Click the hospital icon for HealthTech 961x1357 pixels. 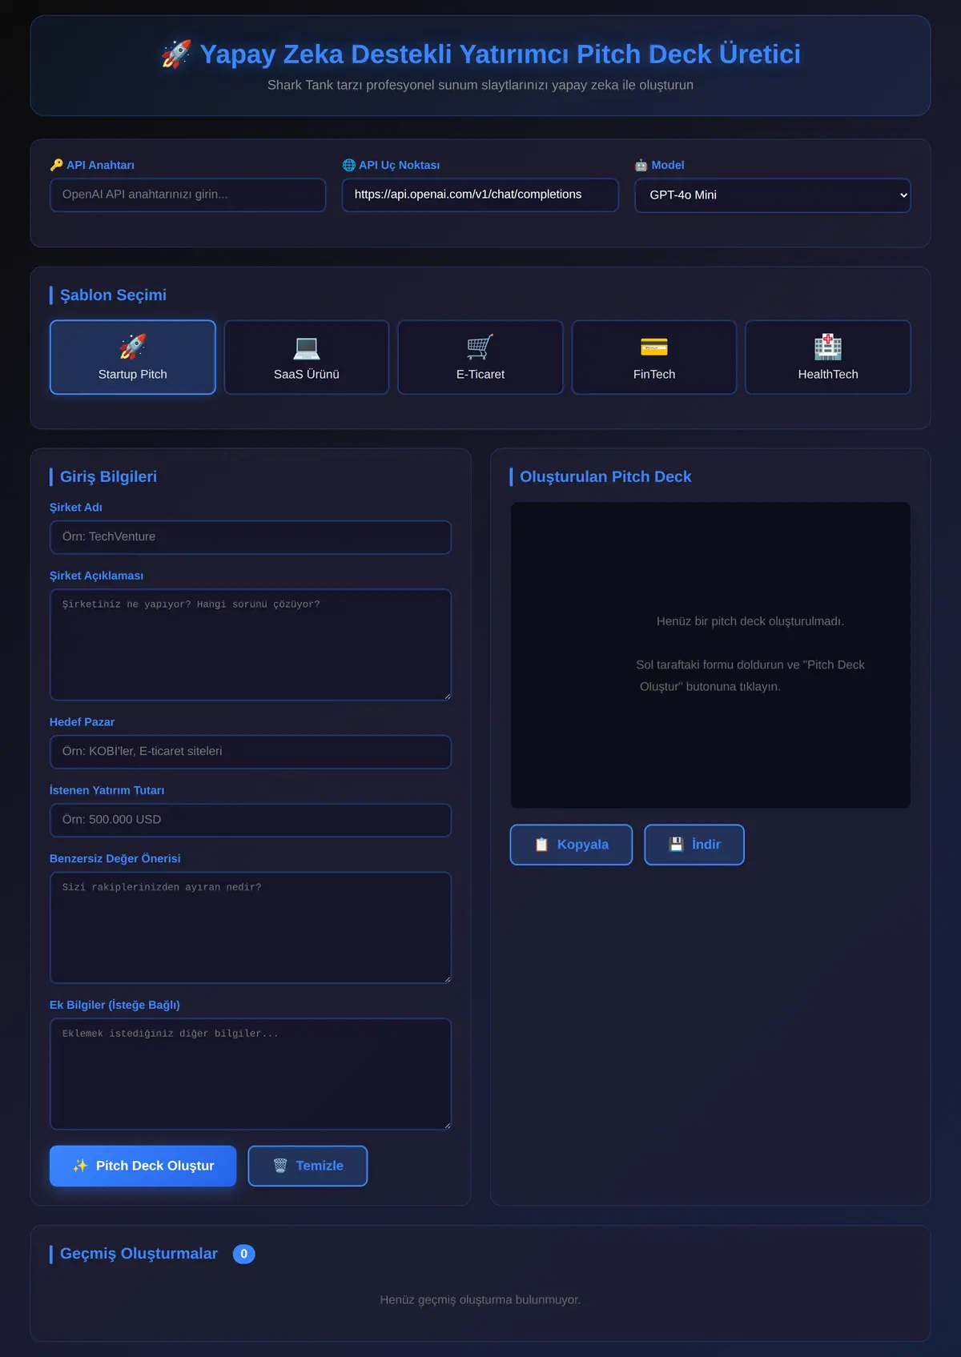[x=828, y=347]
